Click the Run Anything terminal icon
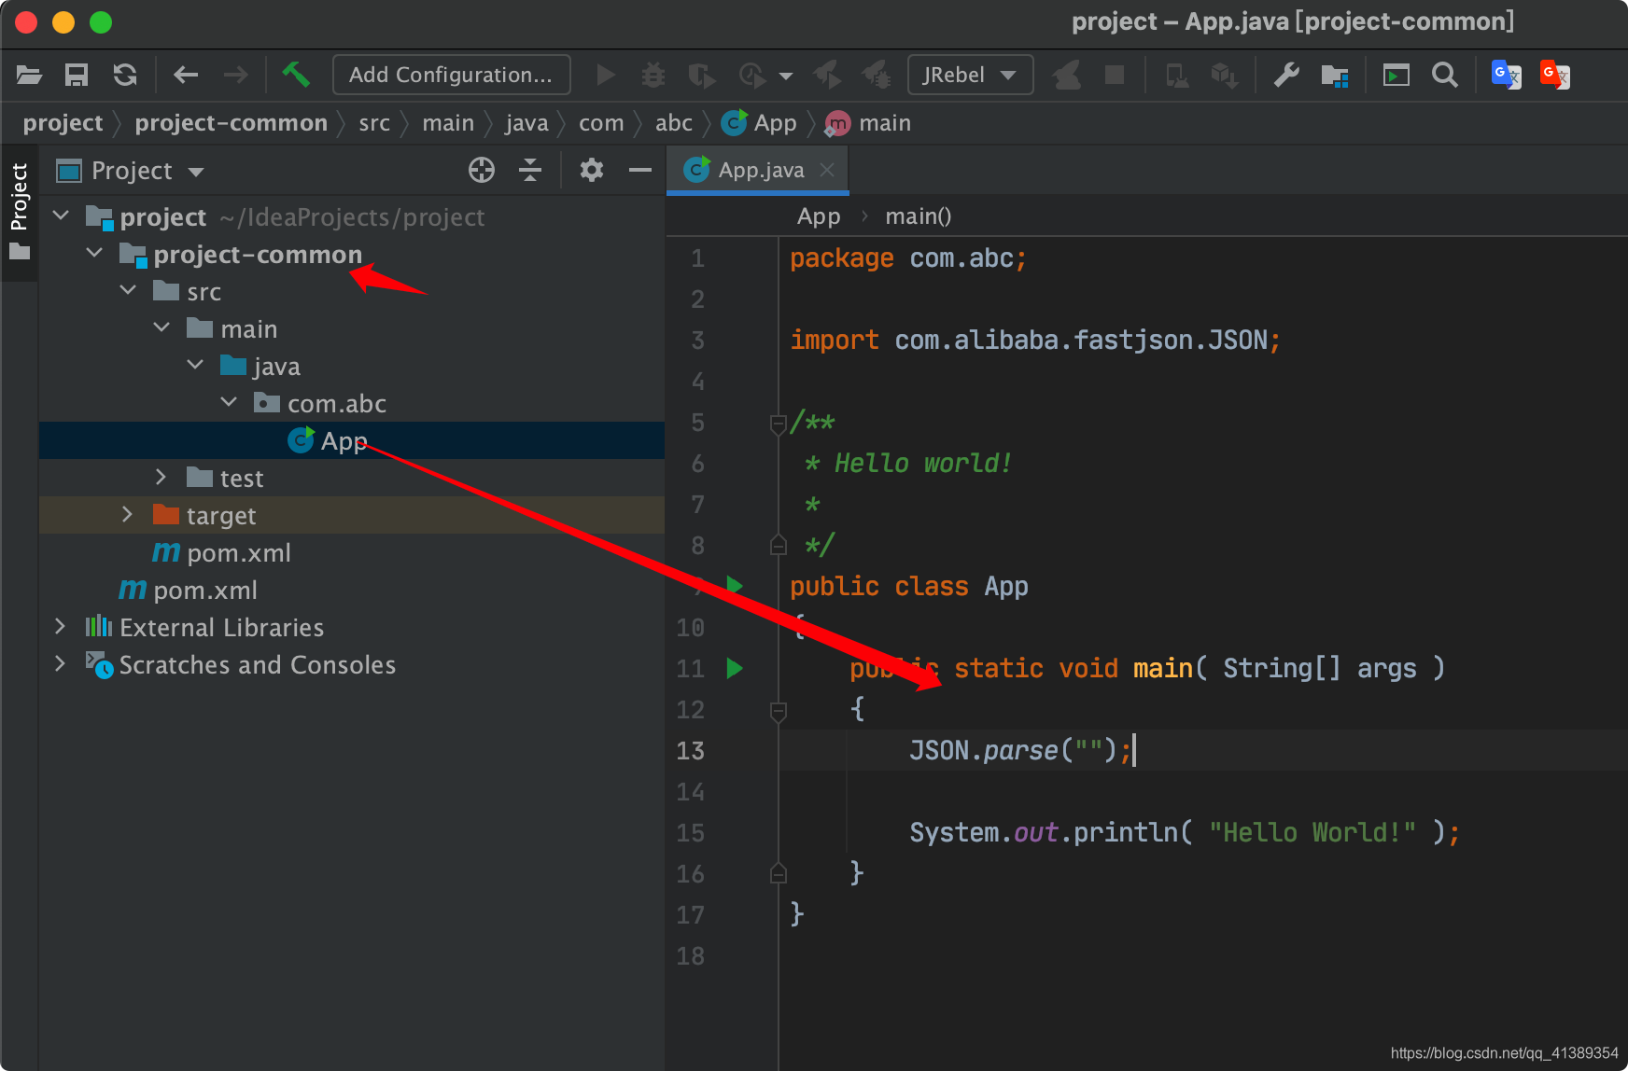The image size is (1628, 1071). pos(1396,75)
